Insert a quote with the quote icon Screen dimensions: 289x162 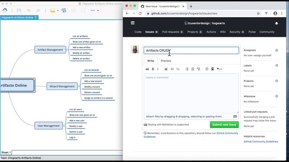click(166, 69)
